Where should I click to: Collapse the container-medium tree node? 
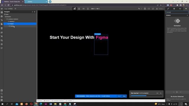tap(6, 19)
